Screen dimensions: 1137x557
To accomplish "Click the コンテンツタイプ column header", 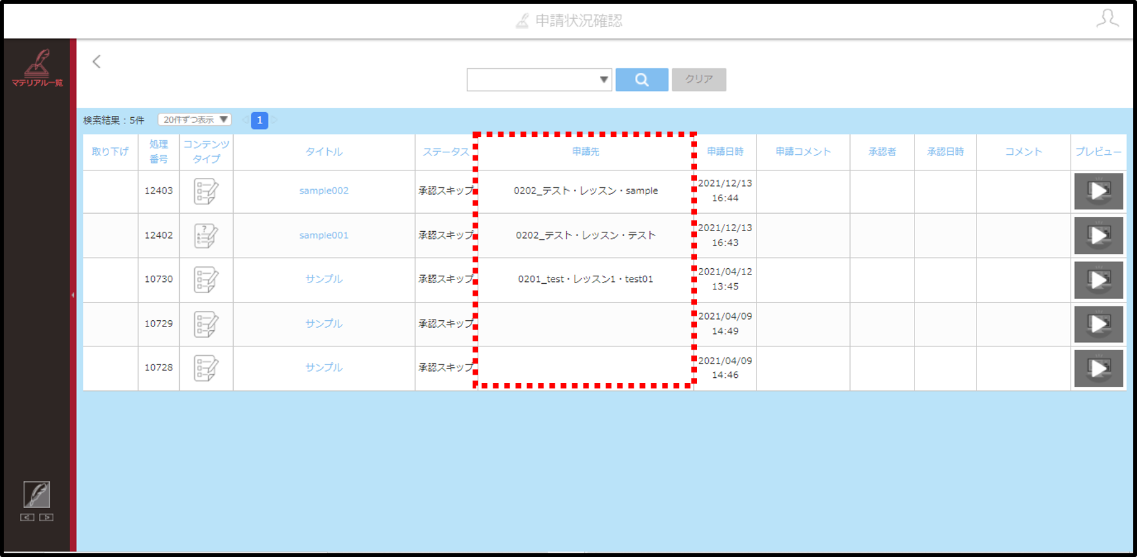I will [206, 152].
